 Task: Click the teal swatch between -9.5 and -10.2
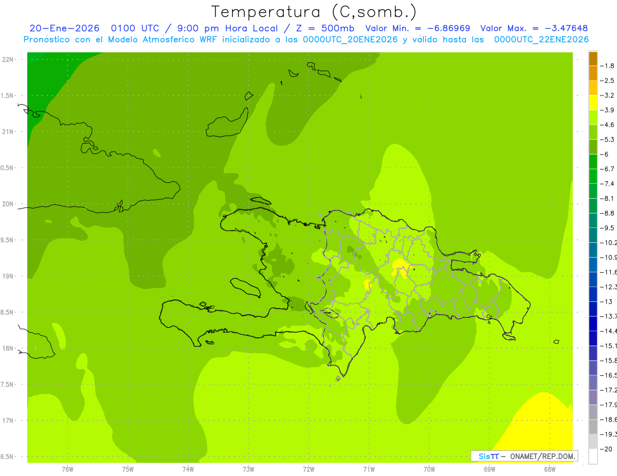593,235
